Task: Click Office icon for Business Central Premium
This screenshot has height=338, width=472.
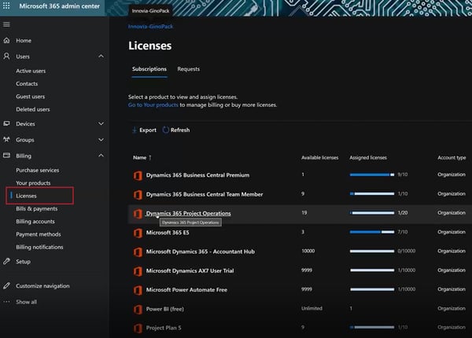Action: (x=138, y=175)
